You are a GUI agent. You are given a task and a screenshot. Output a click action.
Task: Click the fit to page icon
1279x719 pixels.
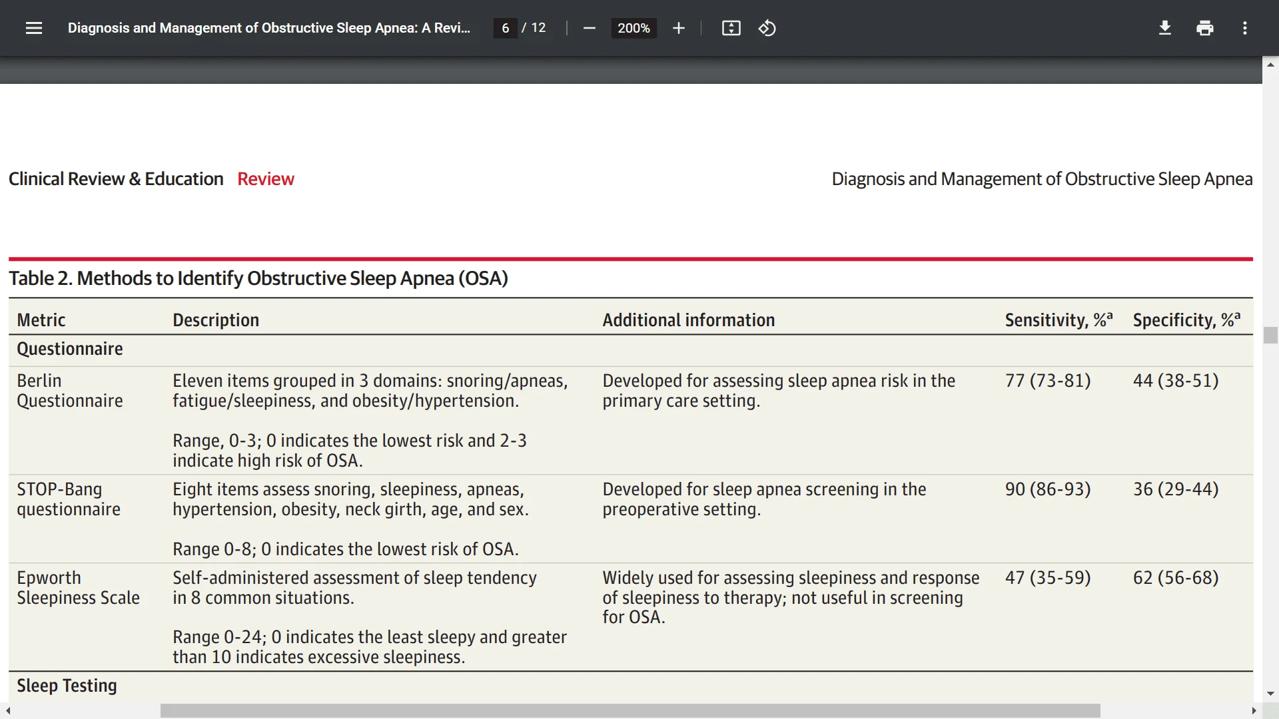[731, 28]
